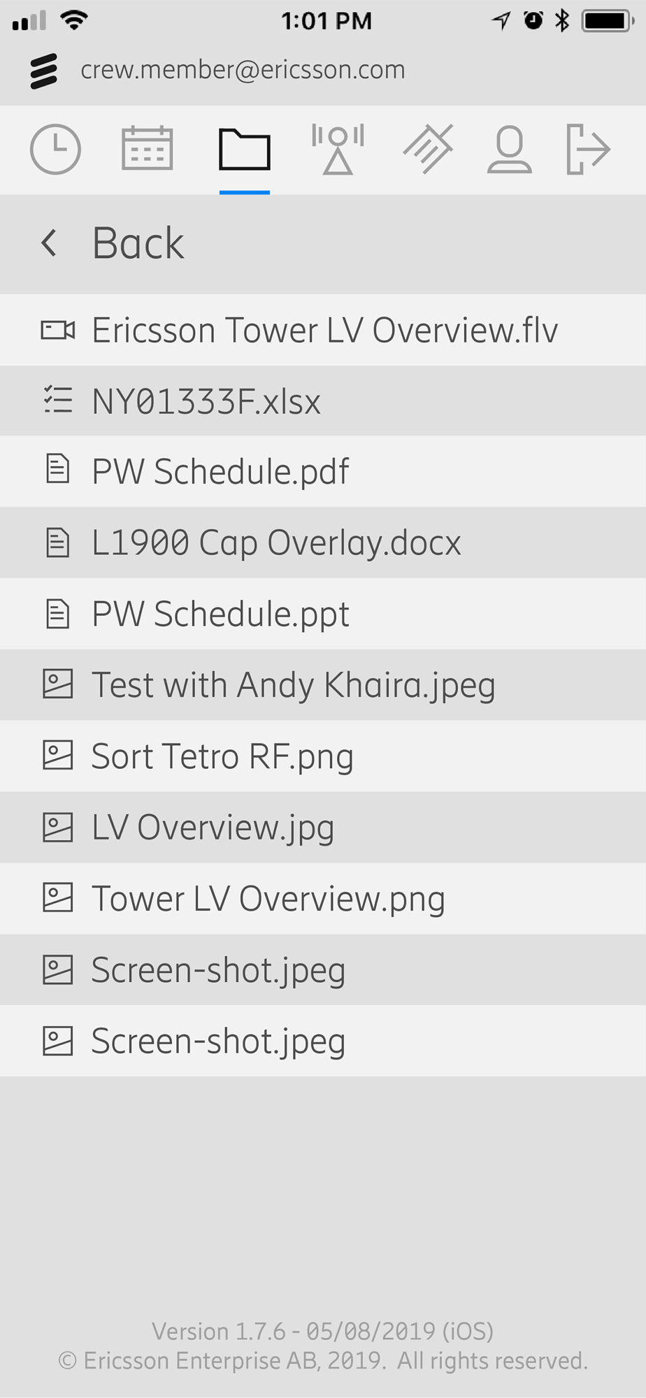Open Test with Andy Khaira.jpeg image

pos(323,685)
